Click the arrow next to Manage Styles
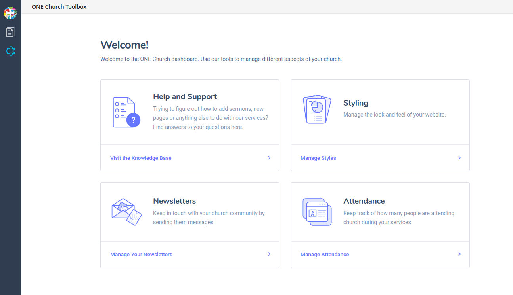Viewport: 513px width, 295px height. coord(459,158)
